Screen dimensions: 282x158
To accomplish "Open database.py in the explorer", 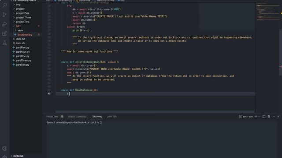I will (x=25, y=35).
